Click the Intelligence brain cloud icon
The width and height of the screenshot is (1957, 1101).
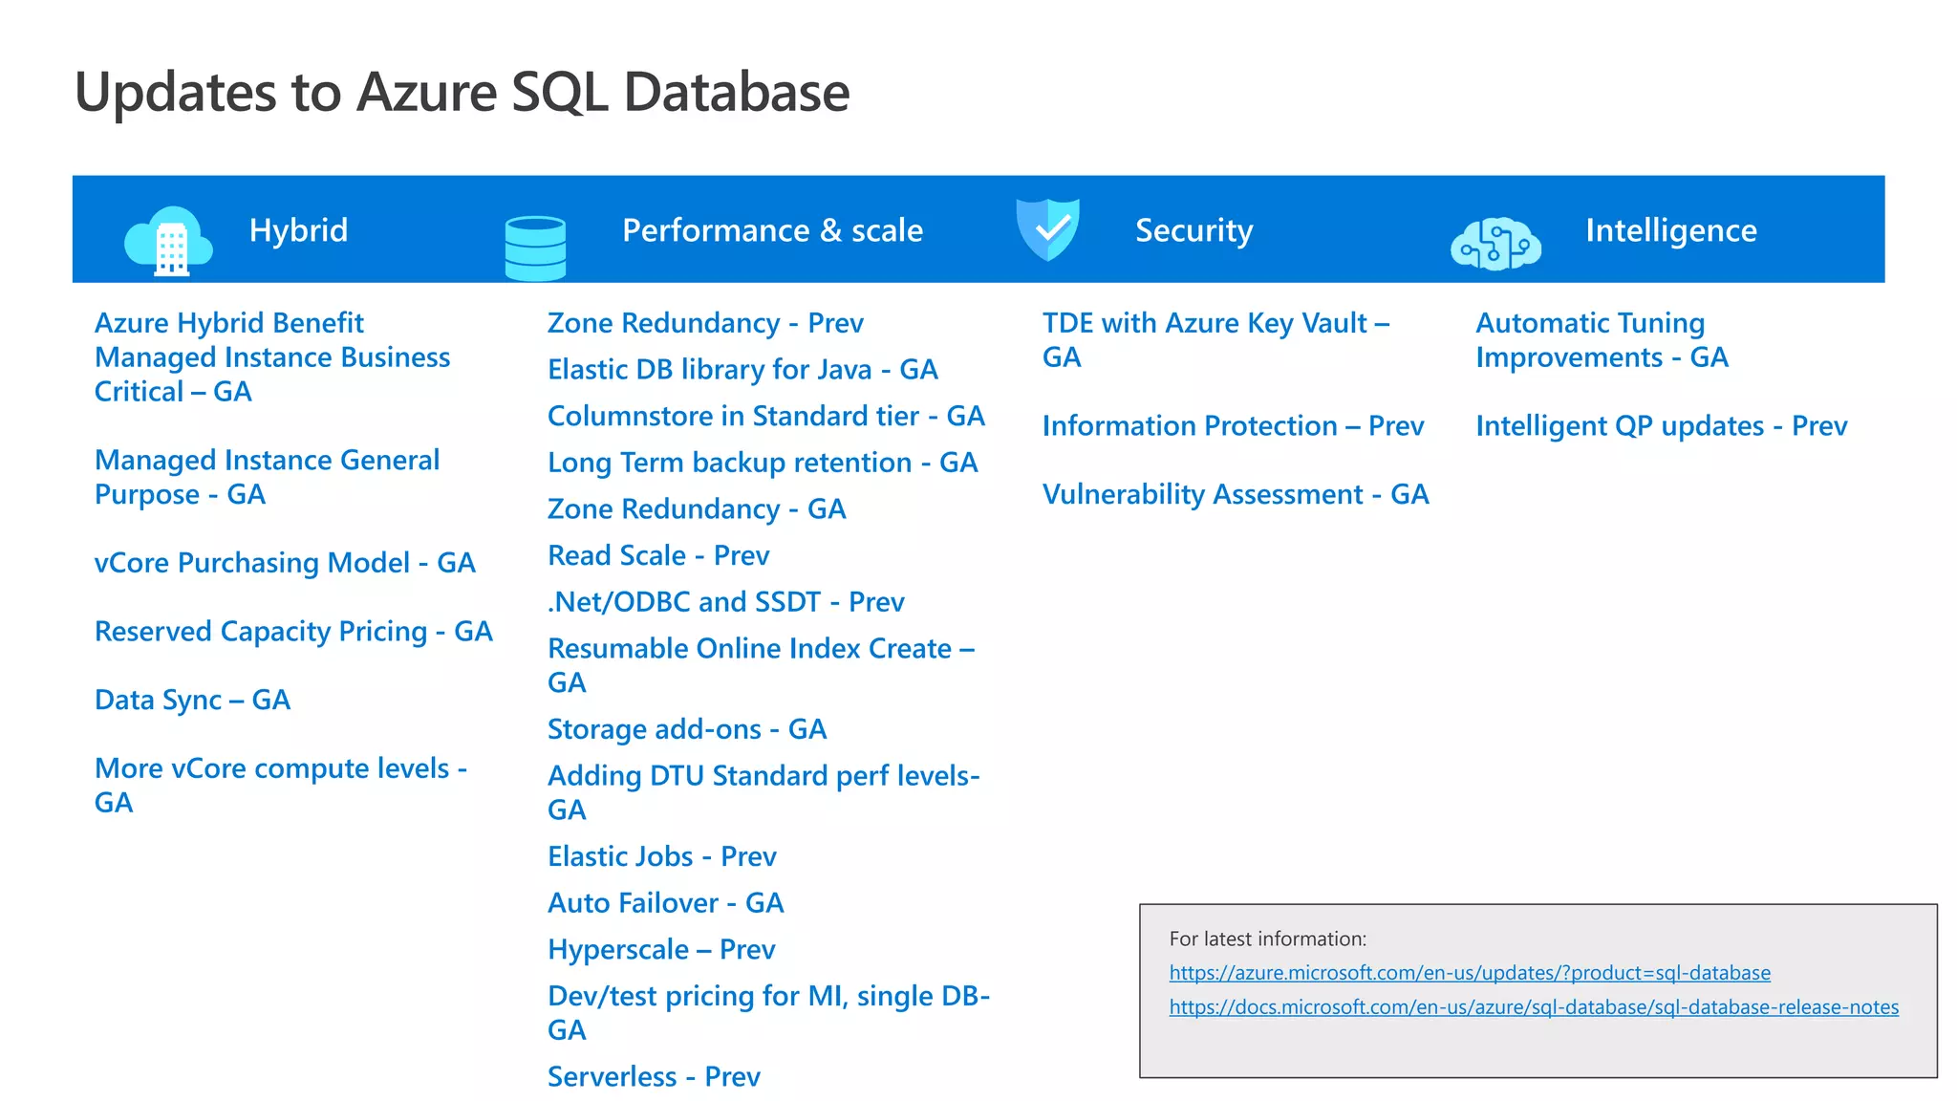1495,245
